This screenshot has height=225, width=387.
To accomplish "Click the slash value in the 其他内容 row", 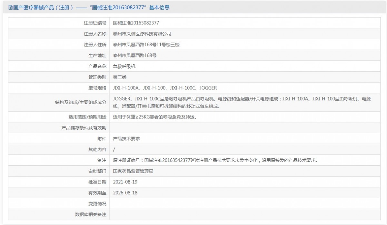I will [114, 149].
